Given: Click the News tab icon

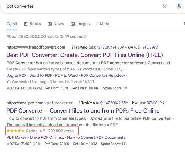Looking at the screenshot, I should [50, 24].
